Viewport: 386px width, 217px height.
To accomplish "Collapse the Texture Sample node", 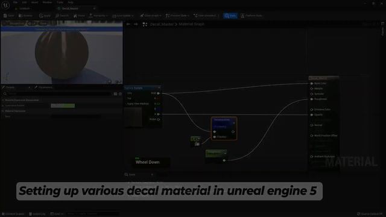I will click(x=159, y=88).
